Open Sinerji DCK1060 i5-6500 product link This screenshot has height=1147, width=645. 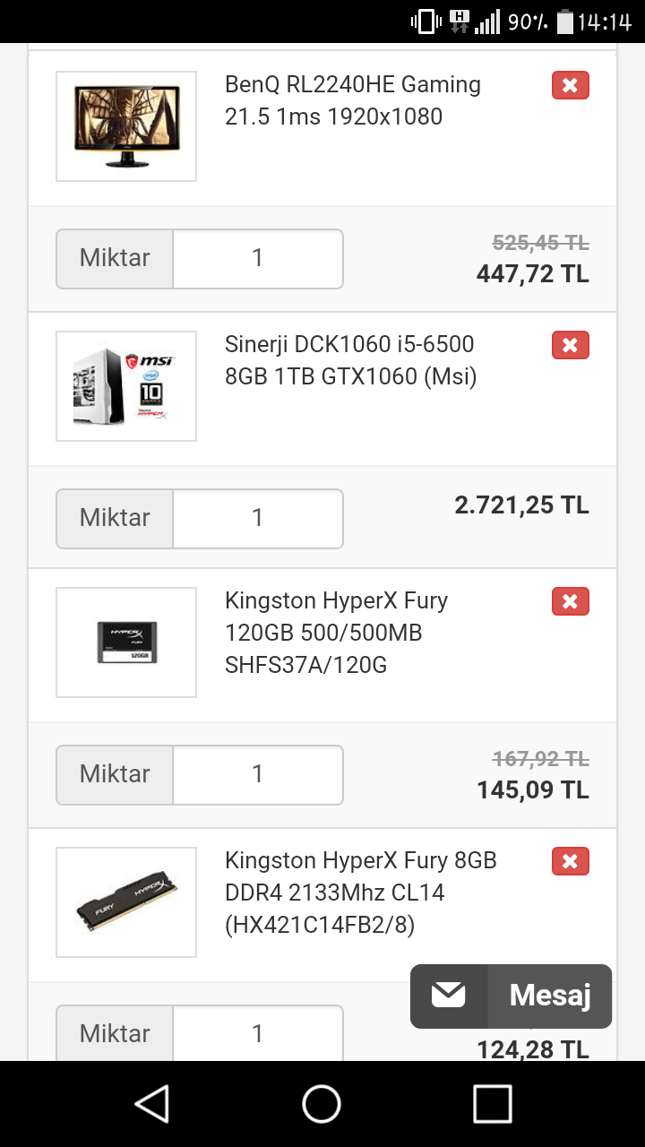tap(350, 360)
